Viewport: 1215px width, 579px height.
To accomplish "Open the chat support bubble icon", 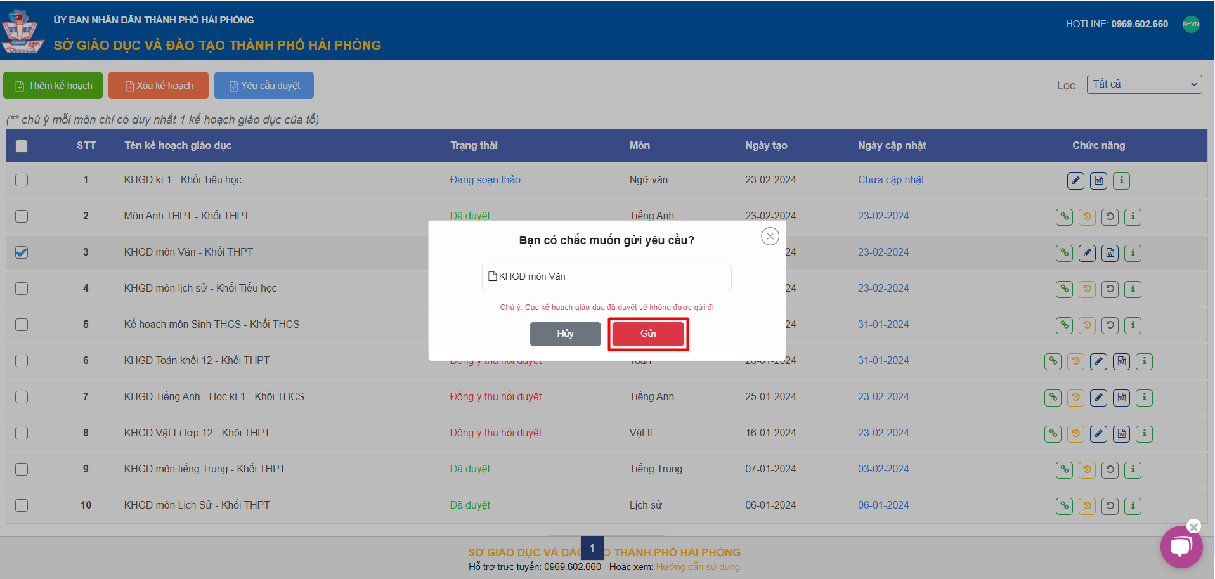I will pos(1181,546).
